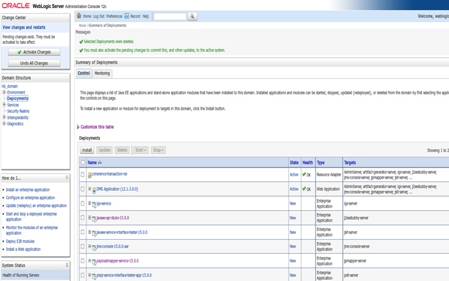Viewport: 449px width, 281px height.
Task: Open the Stop dropdown
Action: [158, 150]
